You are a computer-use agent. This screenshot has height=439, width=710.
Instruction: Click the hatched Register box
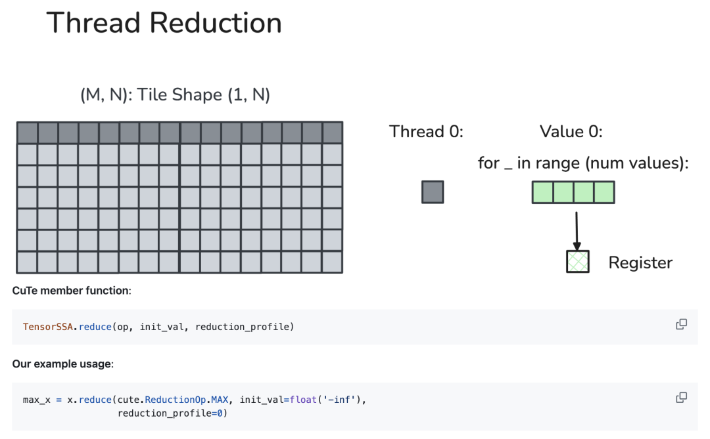tap(578, 261)
